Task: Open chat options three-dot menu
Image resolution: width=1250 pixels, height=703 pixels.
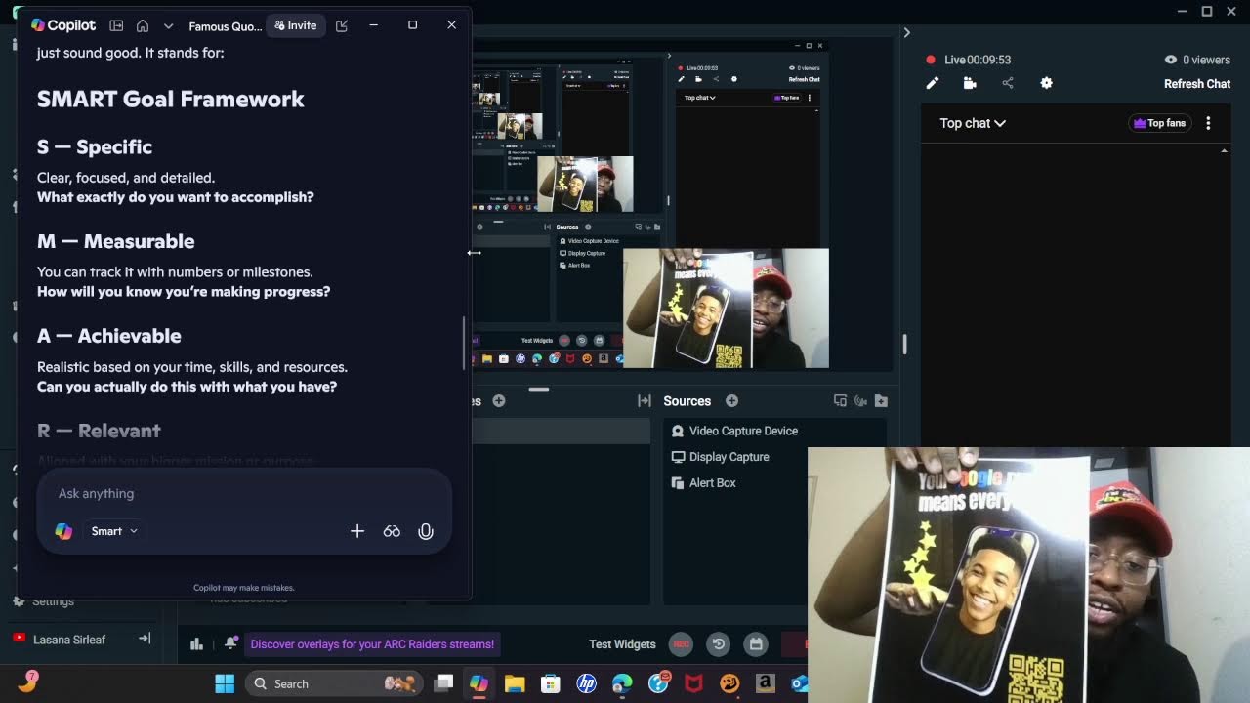Action: point(1208,123)
